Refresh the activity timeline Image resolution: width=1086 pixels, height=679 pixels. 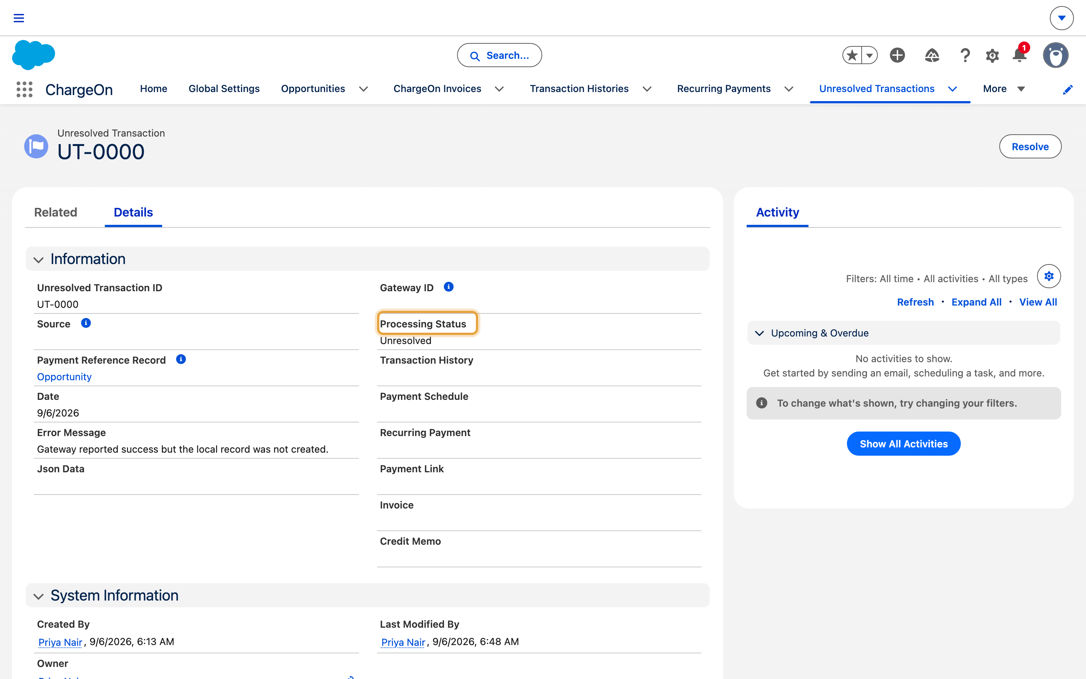click(x=915, y=302)
